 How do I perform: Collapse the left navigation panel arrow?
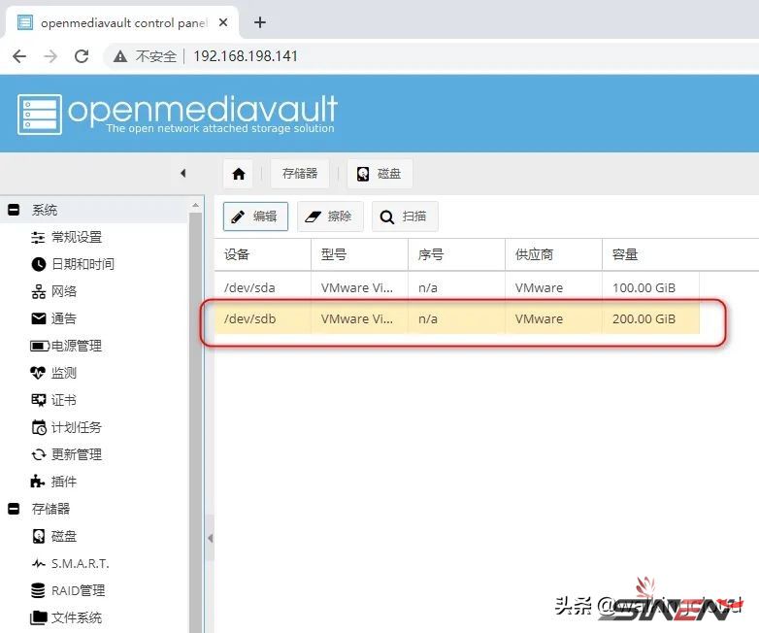[x=183, y=173]
